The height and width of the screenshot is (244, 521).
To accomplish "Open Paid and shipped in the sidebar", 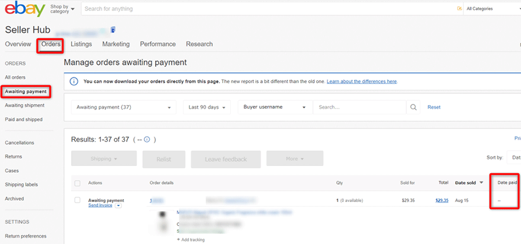I will (x=24, y=119).
